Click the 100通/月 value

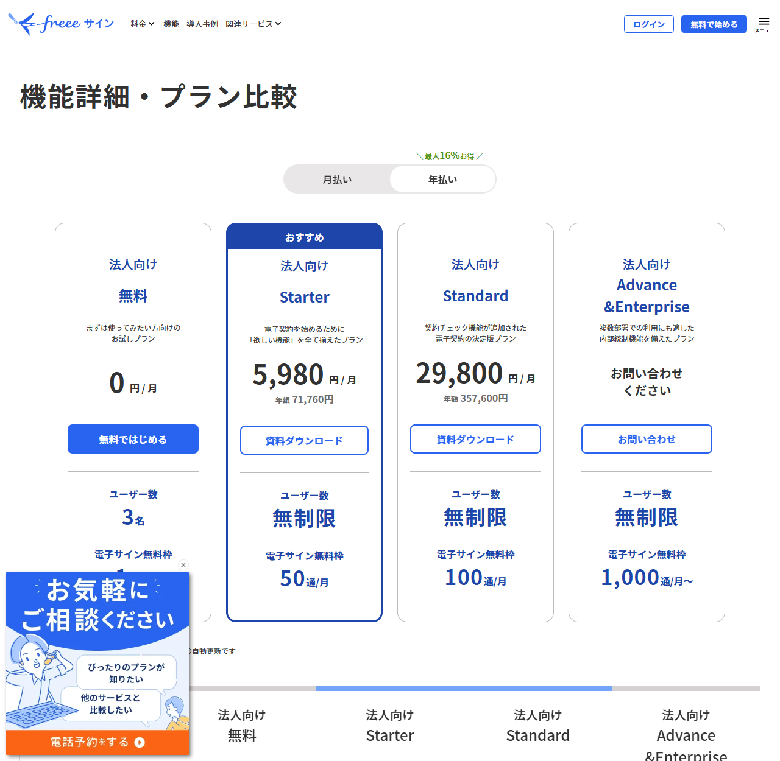475,578
